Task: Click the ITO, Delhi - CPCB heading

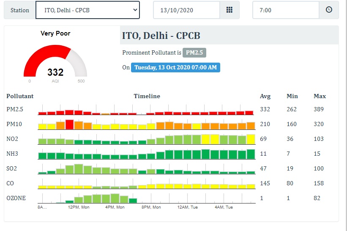Action: (x=161, y=36)
